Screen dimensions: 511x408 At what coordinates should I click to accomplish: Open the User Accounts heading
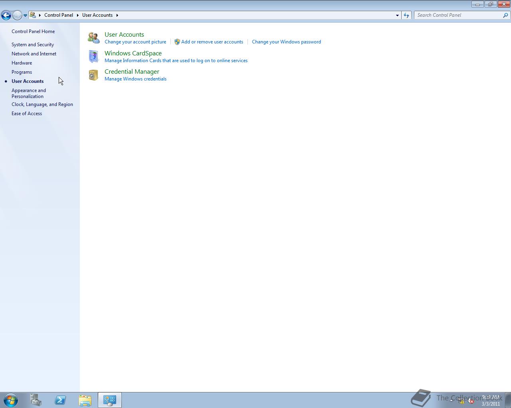(124, 35)
